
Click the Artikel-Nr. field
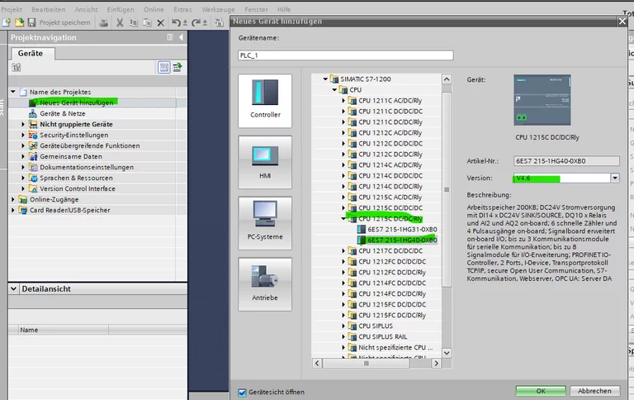coord(566,161)
